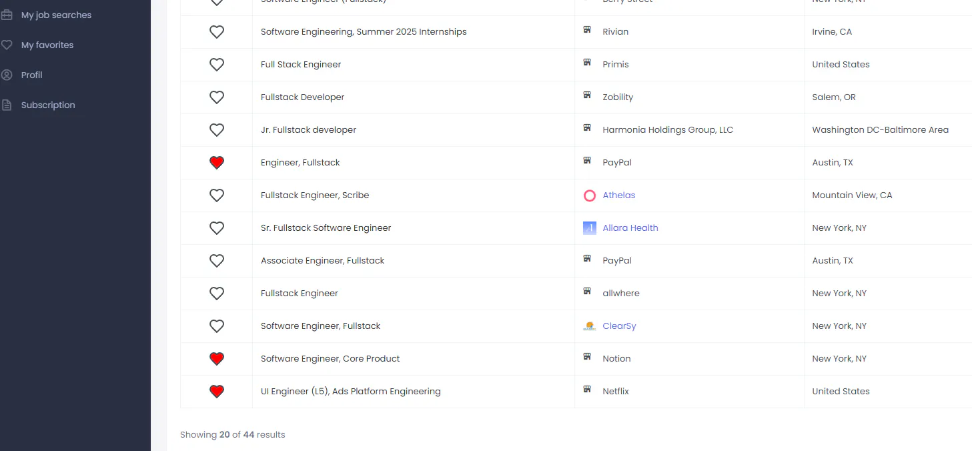Open Subscription in sidebar
Viewport: 972px width, 451px height.
point(48,105)
